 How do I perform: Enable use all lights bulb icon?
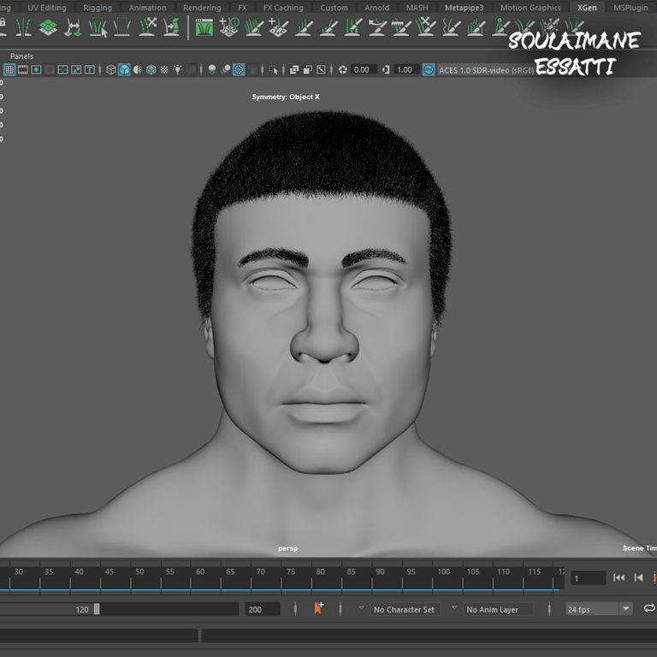click(177, 69)
